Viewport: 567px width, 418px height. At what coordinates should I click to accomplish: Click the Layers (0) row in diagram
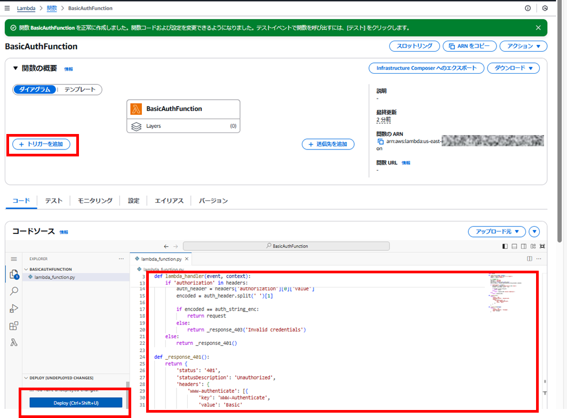click(x=183, y=126)
